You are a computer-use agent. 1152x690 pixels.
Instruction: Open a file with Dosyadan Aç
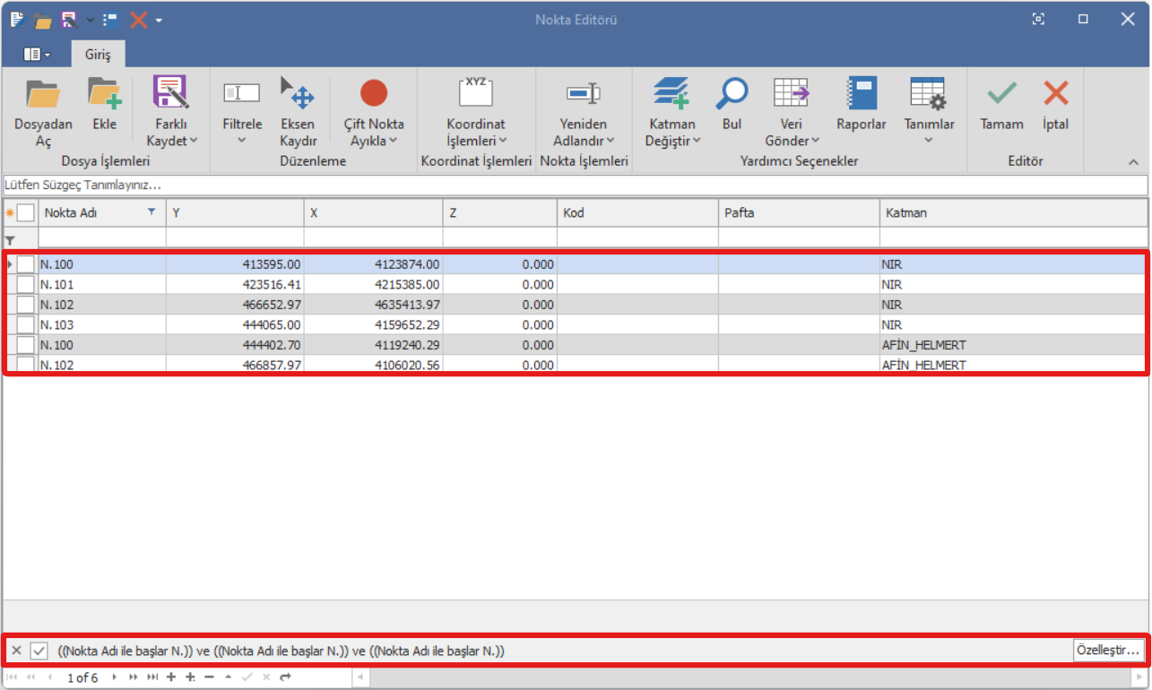43,112
